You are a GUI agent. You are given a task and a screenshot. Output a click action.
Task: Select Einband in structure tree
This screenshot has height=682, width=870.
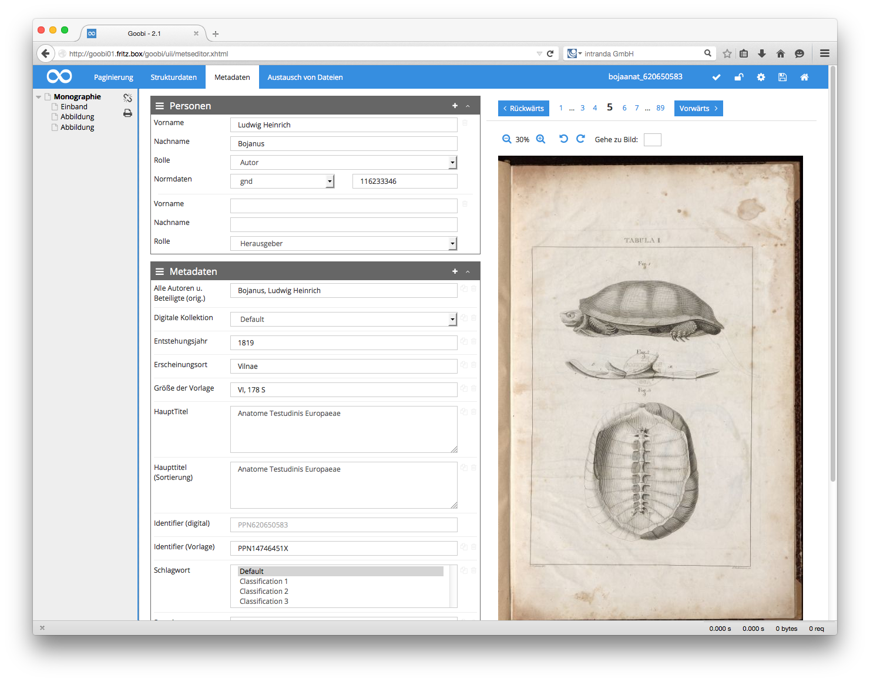74,107
